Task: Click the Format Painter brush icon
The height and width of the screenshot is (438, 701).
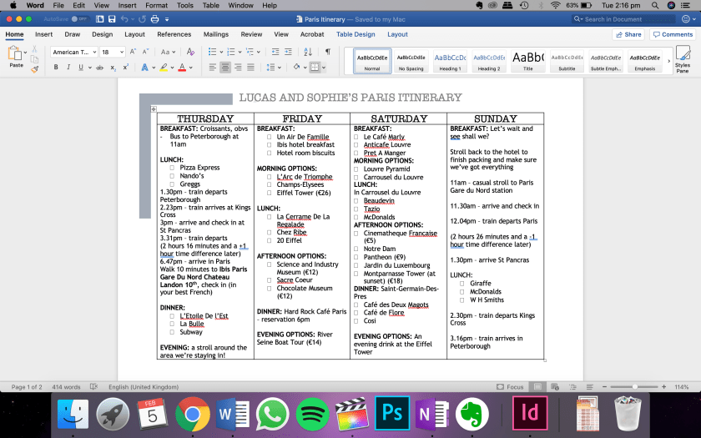Action: 33,68
